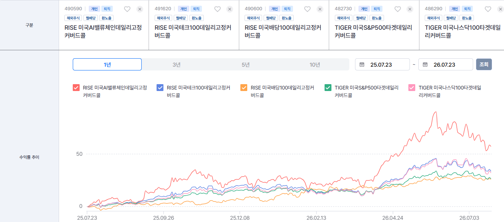
Task: Click 해외주식 tag on card 482730
Action: pos(344,18)
